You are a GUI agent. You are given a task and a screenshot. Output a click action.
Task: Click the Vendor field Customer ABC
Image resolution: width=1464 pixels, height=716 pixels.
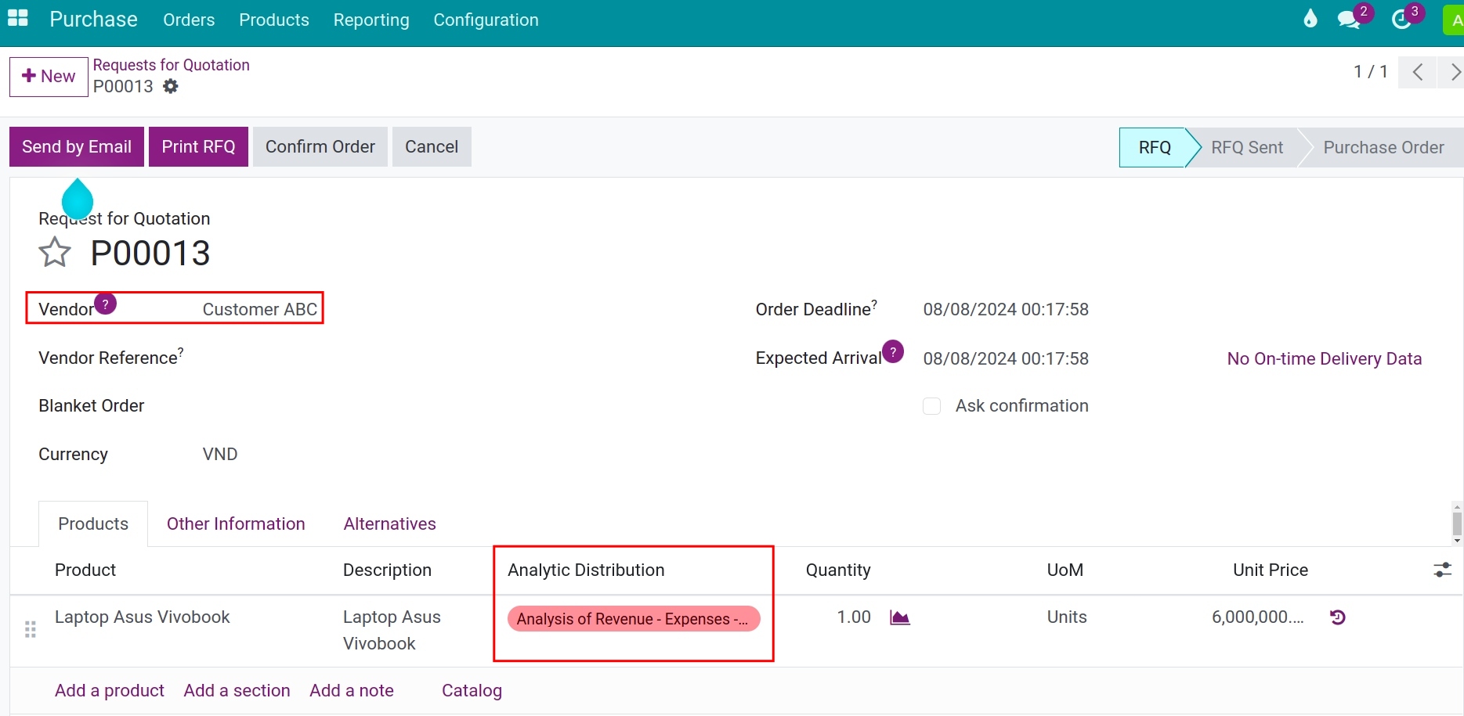tap(260, 309)
